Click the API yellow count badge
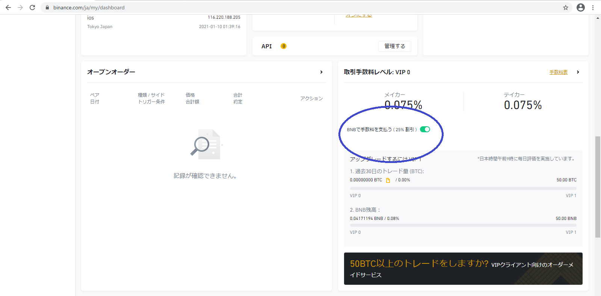The width and height of the screenshot is (601, 296). coord(284,46)
